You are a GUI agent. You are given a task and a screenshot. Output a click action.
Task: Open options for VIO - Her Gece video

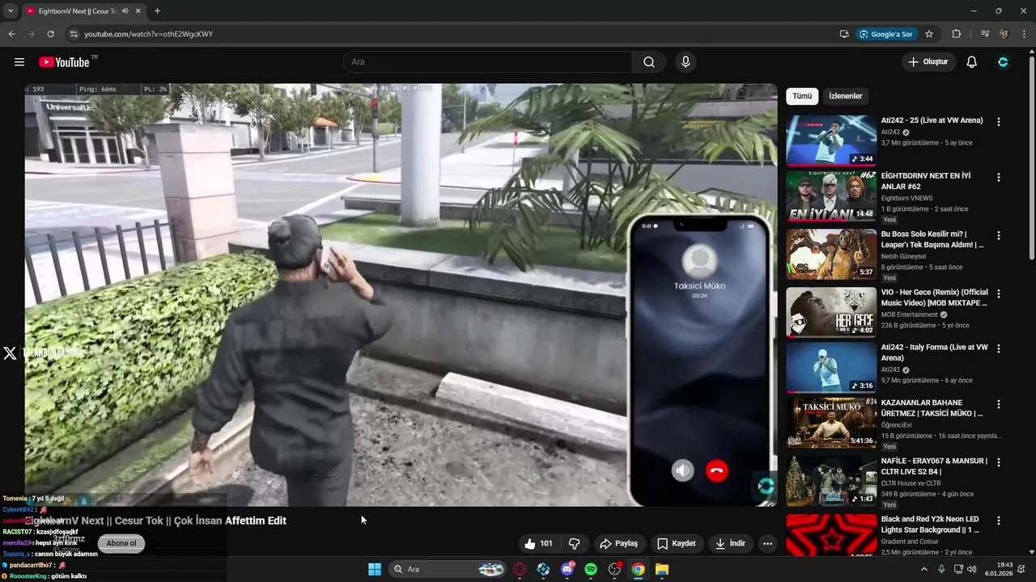(998, 294)
